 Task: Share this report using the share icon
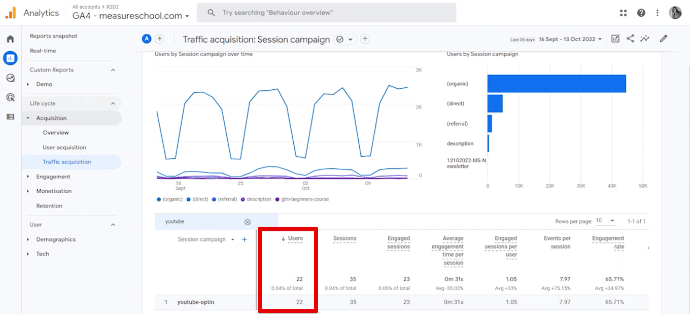tap(630, 39)
